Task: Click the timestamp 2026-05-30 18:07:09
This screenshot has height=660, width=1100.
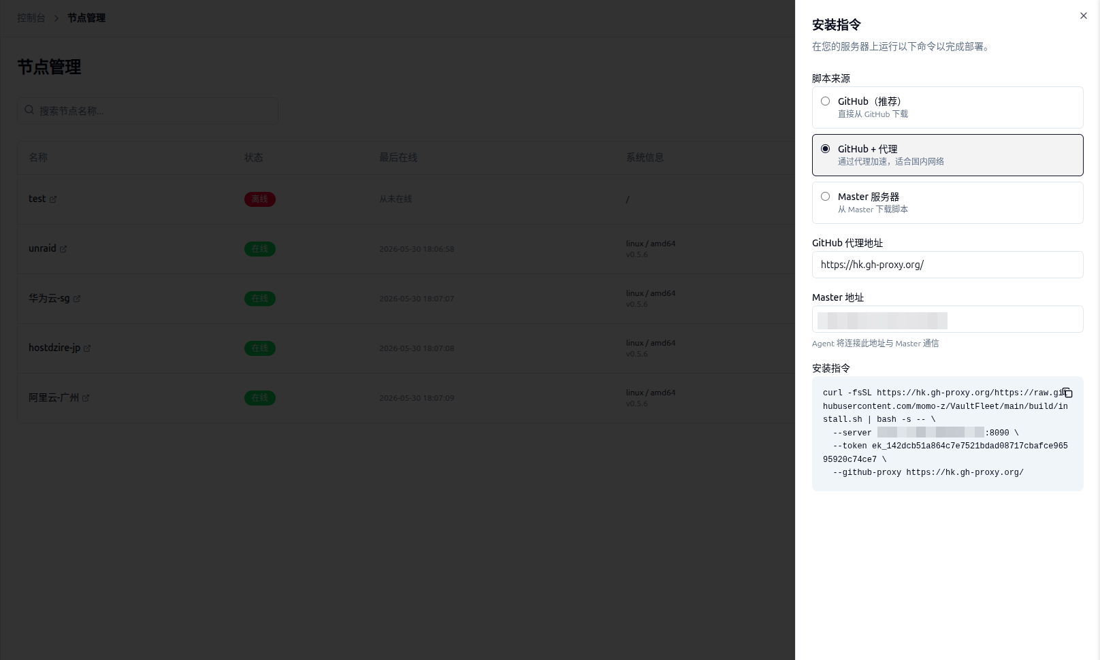Action: tap(417, 398)
